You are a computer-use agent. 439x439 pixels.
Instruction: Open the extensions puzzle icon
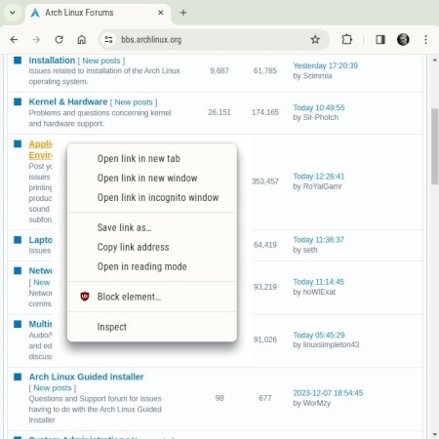point(347,40)
